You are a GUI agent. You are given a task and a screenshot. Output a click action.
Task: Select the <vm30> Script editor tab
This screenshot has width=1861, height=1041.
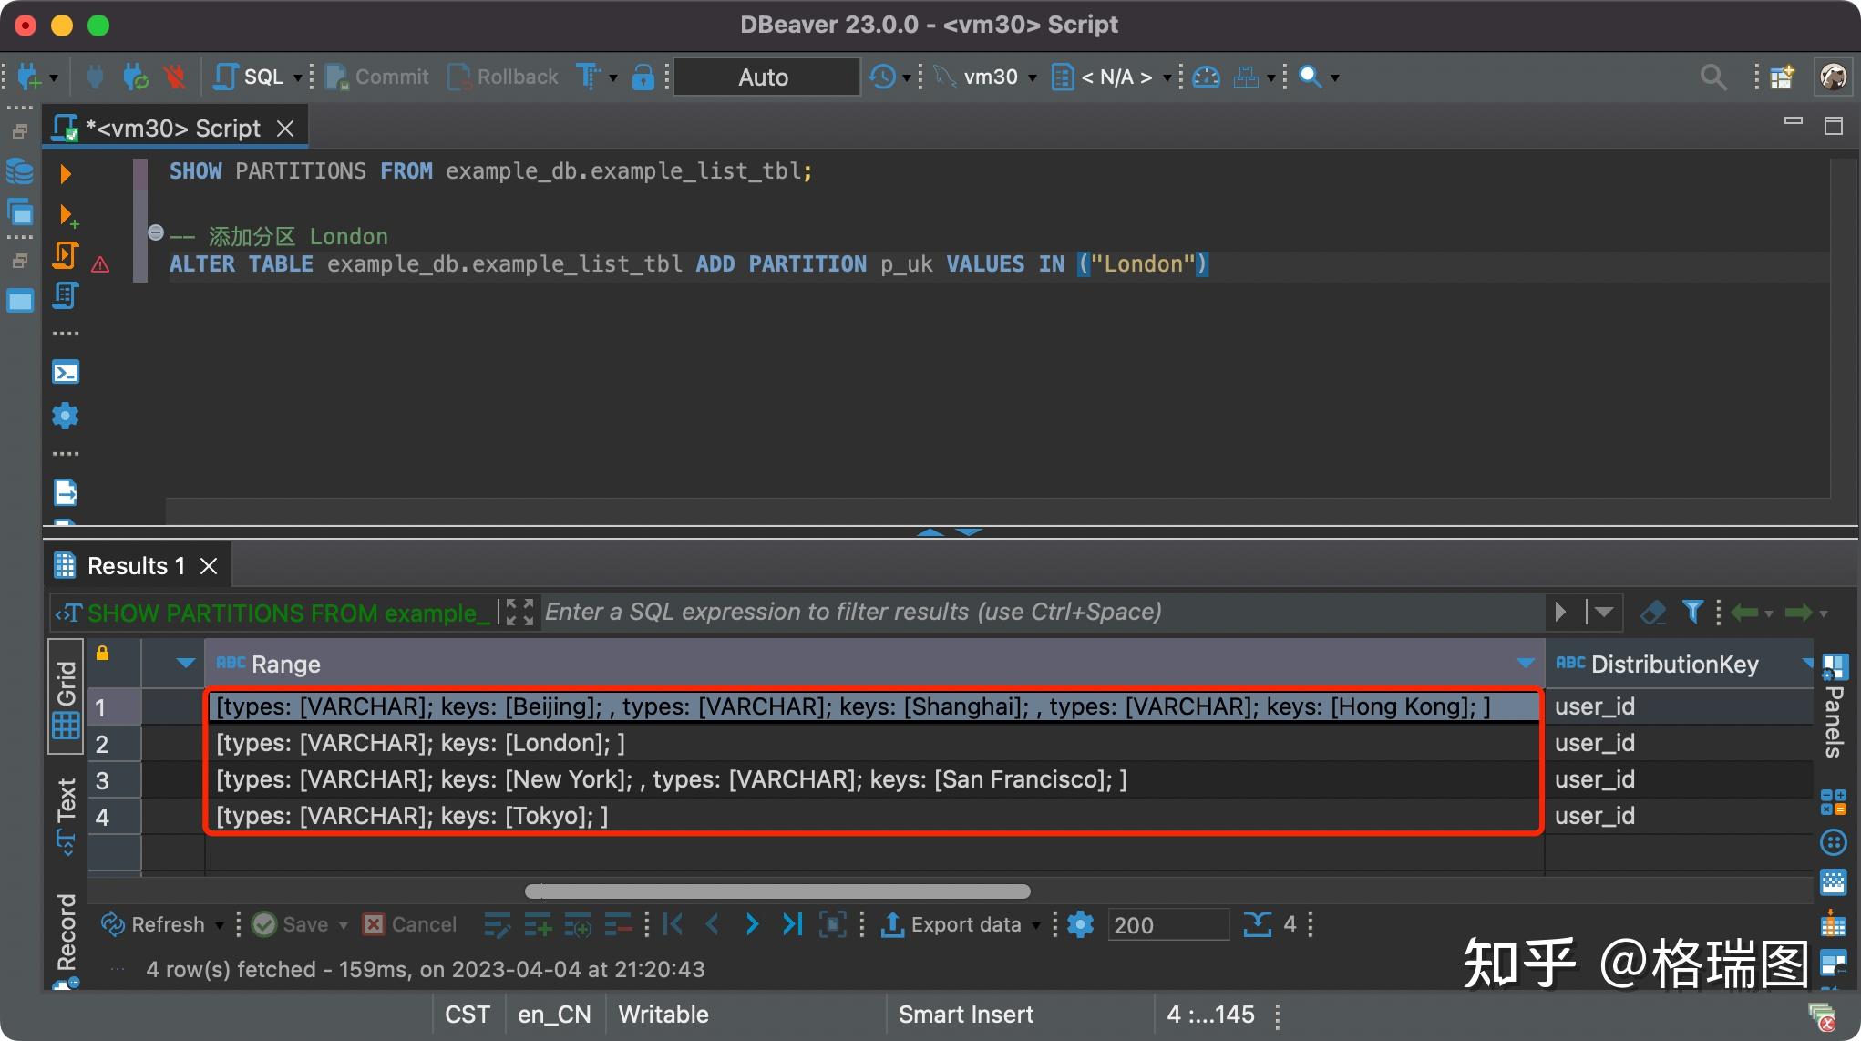(x=173, y=129)
